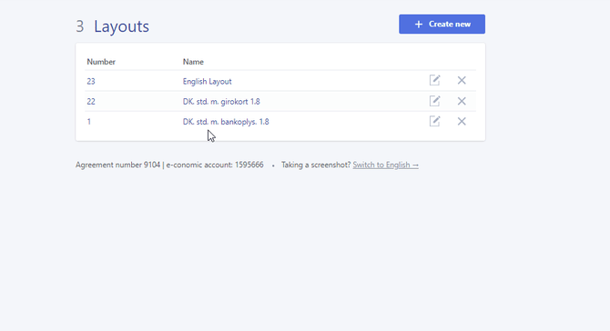Click the Name column header
The image size is (610, 331).
[193, 62]
